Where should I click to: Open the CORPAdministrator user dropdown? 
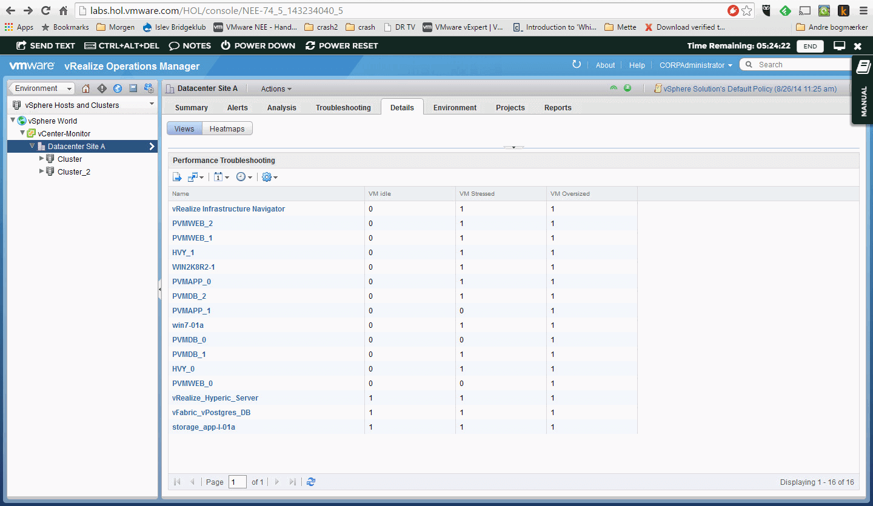695,65
